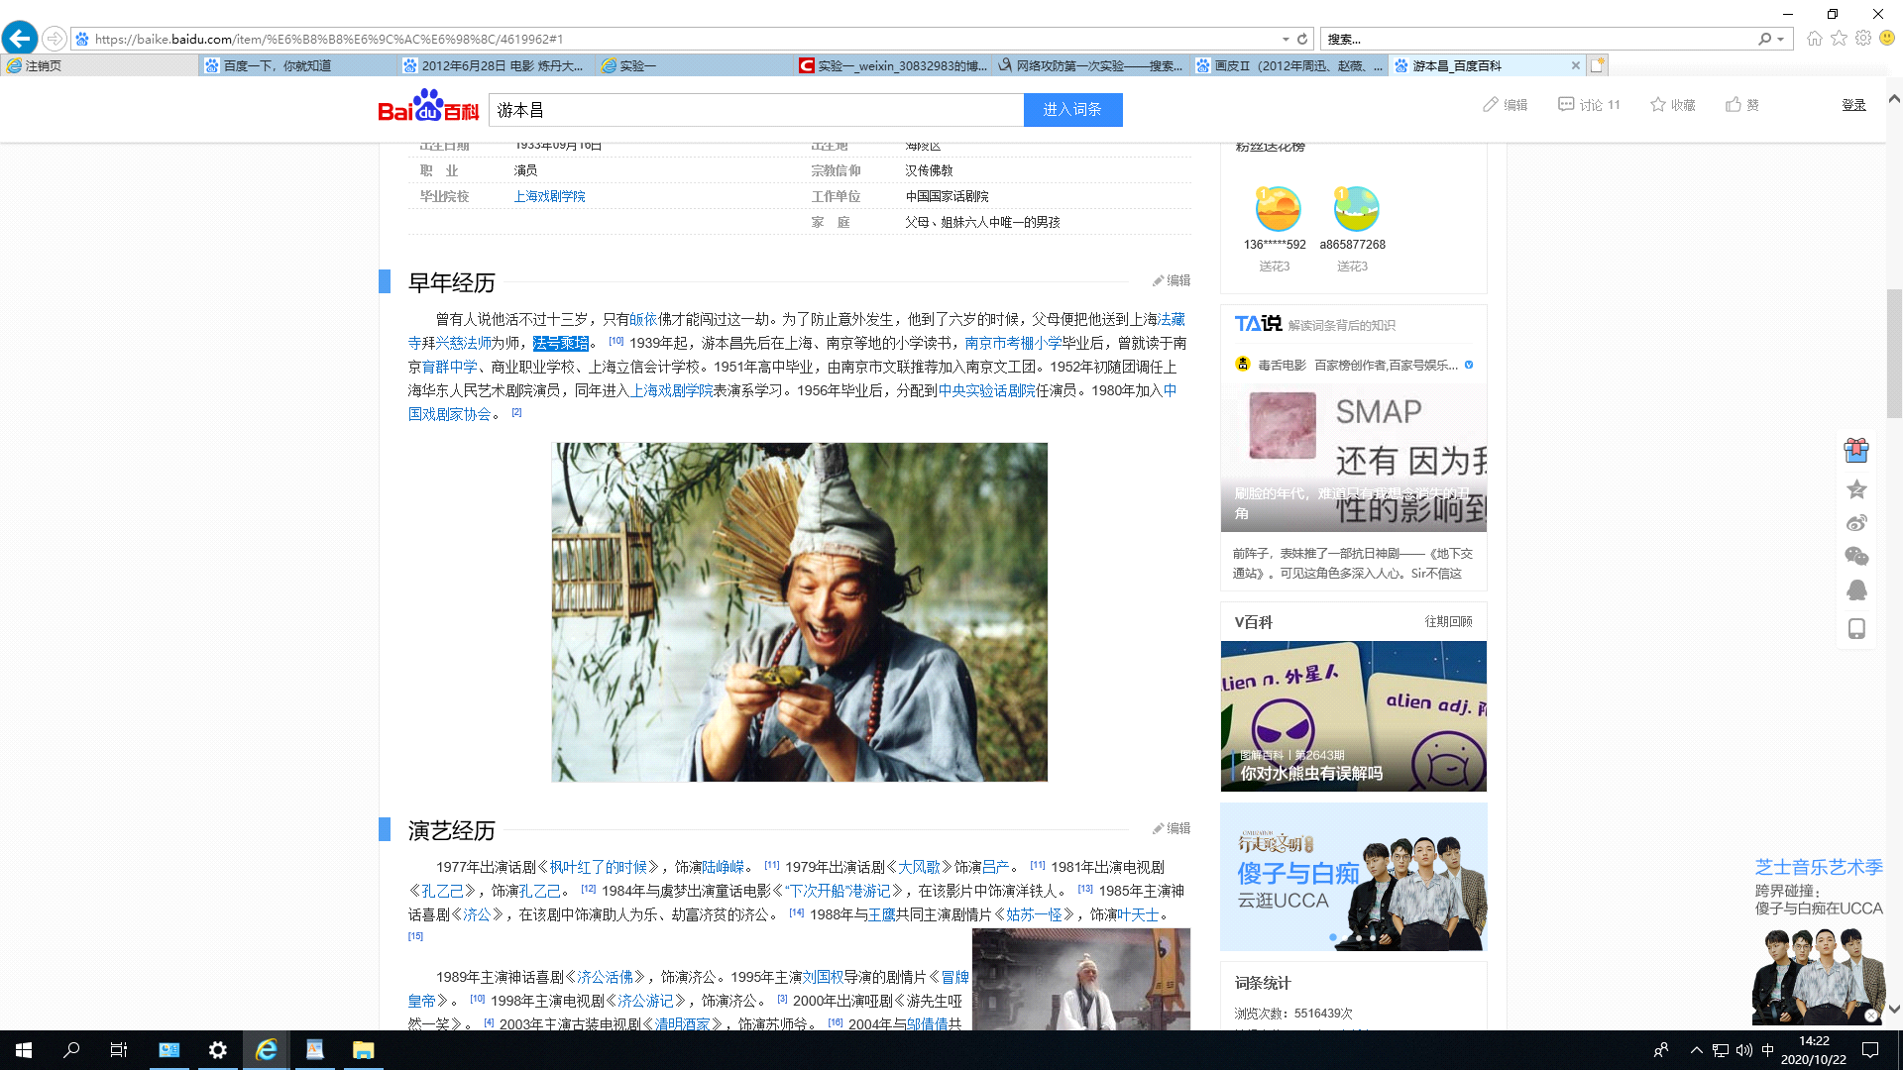
Task: Show hidden system tray icons
Action: (x=1696, y=1050)
